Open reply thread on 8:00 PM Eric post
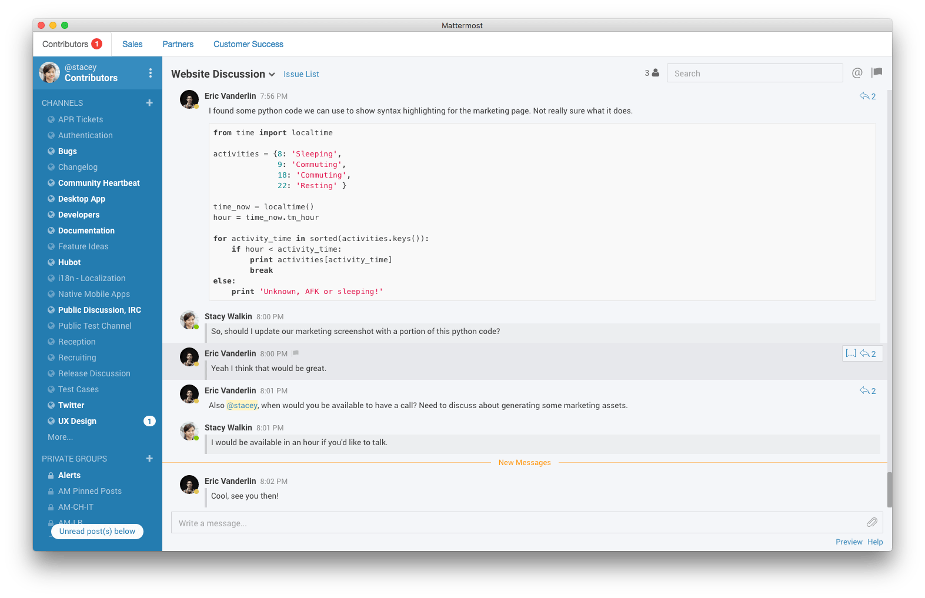Screen dimensions: 925x598 tap(868, 353)
